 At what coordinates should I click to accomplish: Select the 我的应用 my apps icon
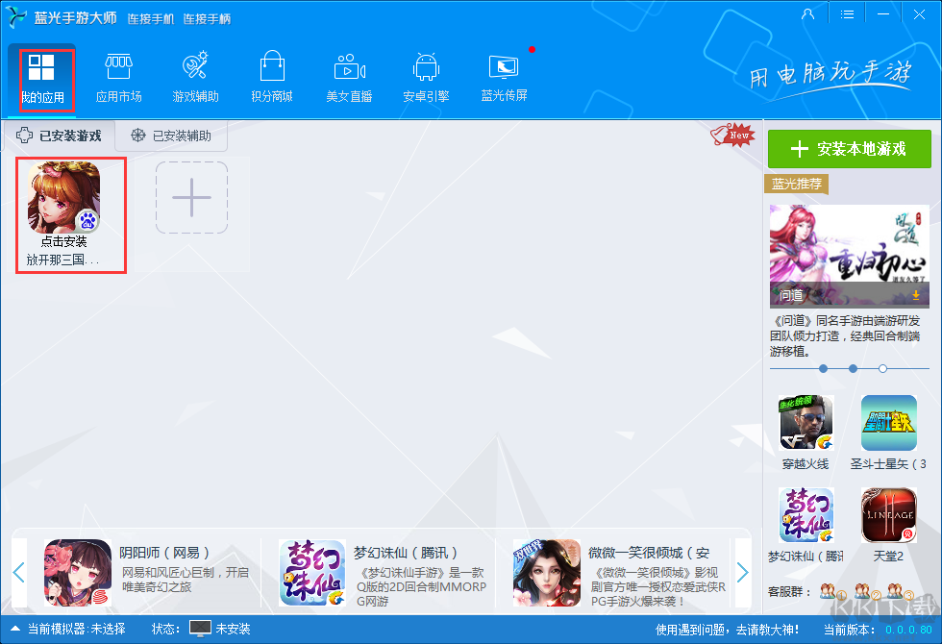coord(44,72)
